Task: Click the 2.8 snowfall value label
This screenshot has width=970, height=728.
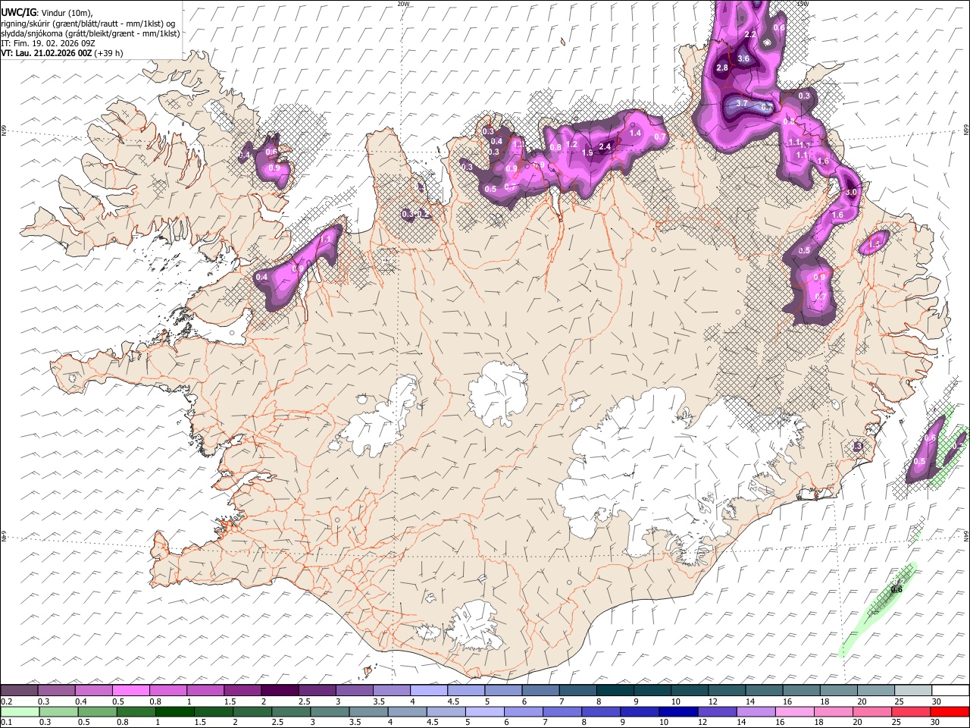Action: click(x=722, y=68)
